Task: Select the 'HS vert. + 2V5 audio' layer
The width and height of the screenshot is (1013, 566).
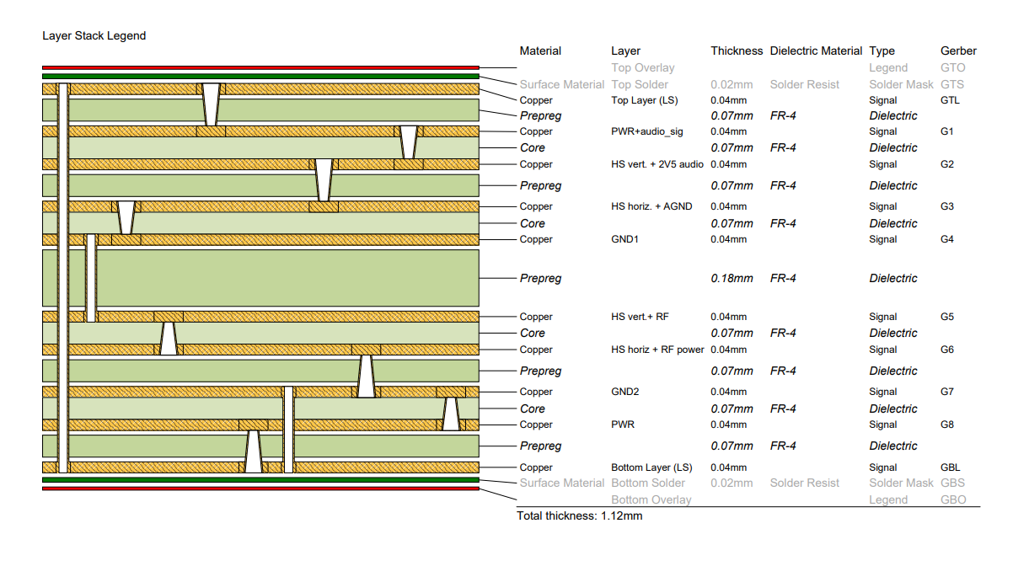Action: tap(657, 165)
